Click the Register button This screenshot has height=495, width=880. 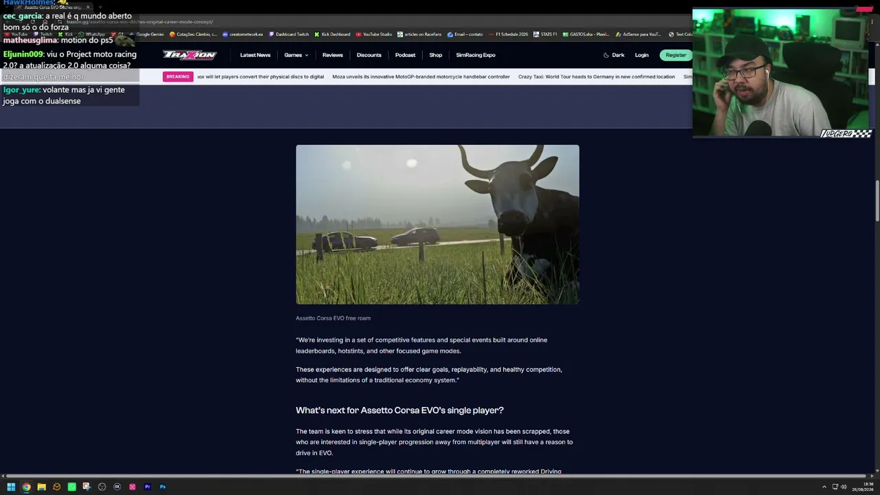676,55
